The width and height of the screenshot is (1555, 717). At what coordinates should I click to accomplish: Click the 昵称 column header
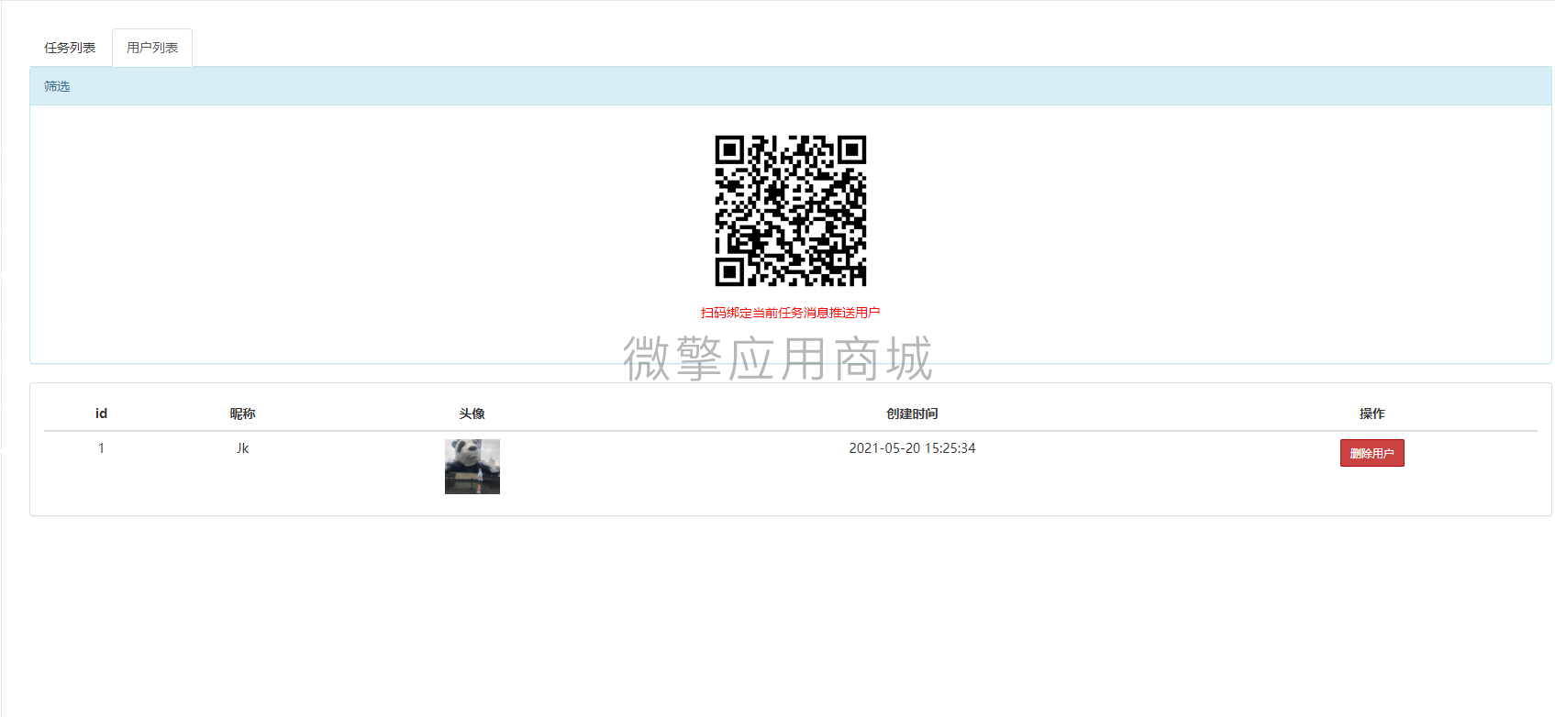(242, 414)
